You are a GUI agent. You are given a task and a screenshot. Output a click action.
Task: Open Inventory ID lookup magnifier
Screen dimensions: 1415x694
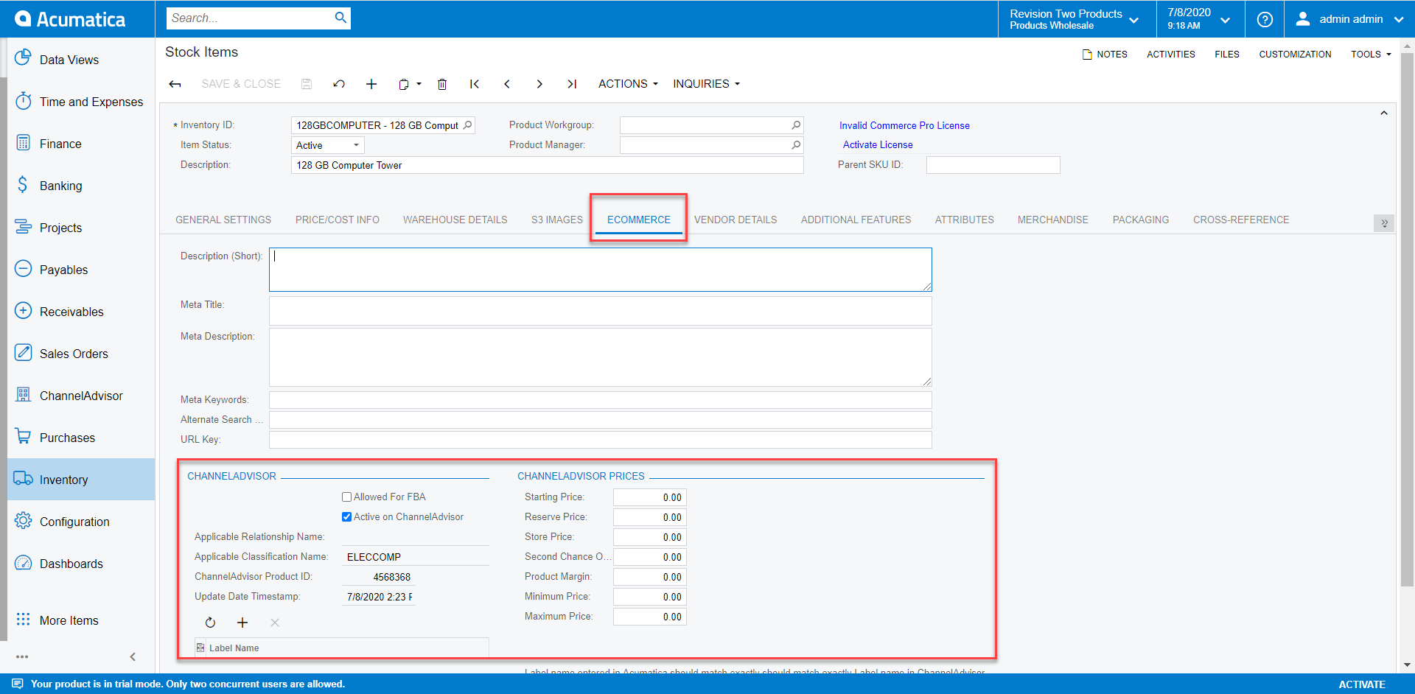click(467, 125)
